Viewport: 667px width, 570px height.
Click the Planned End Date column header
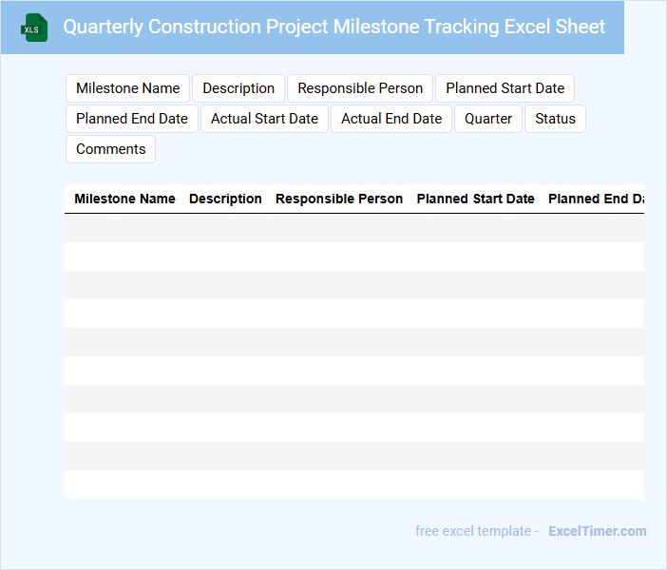(x=596, y=199)
